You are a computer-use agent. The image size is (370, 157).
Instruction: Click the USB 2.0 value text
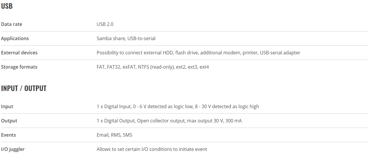pyautogui.click(x=105, y=24)
